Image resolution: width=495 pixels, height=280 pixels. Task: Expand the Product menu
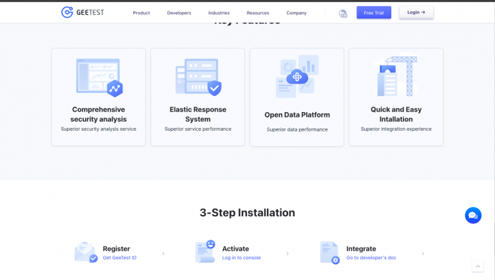coord(141,13)
